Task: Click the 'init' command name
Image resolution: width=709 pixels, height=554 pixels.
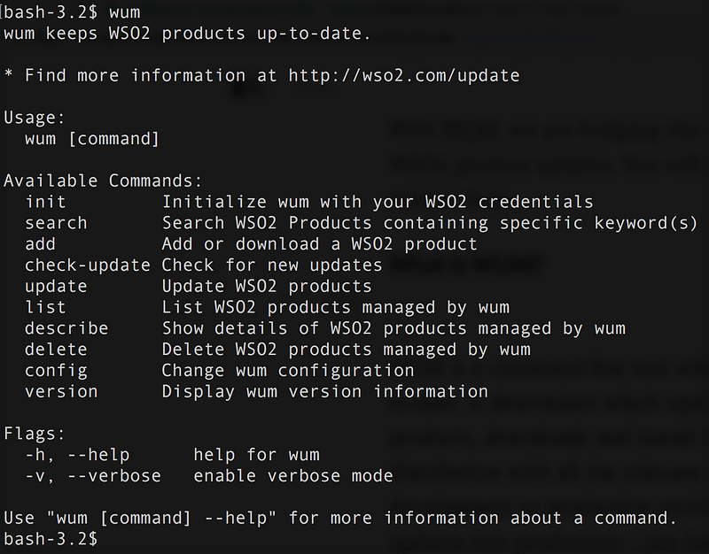Action: [45, 202]
